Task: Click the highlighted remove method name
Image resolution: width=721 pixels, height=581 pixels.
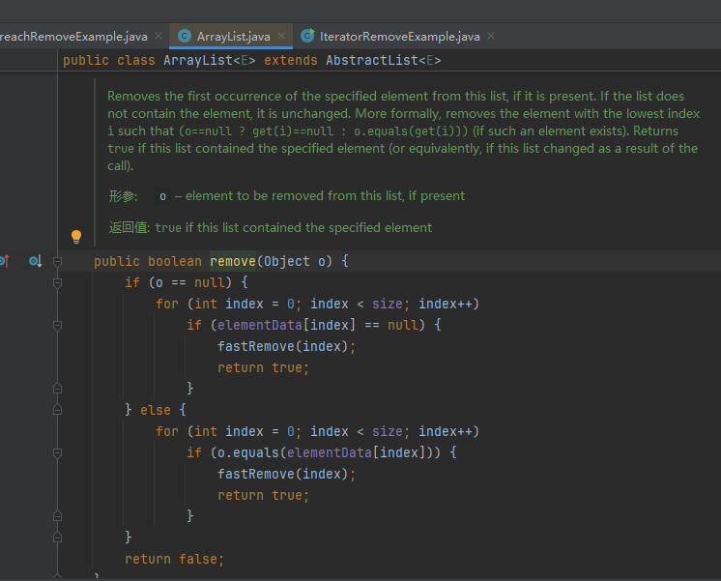Action: [232, 261]
